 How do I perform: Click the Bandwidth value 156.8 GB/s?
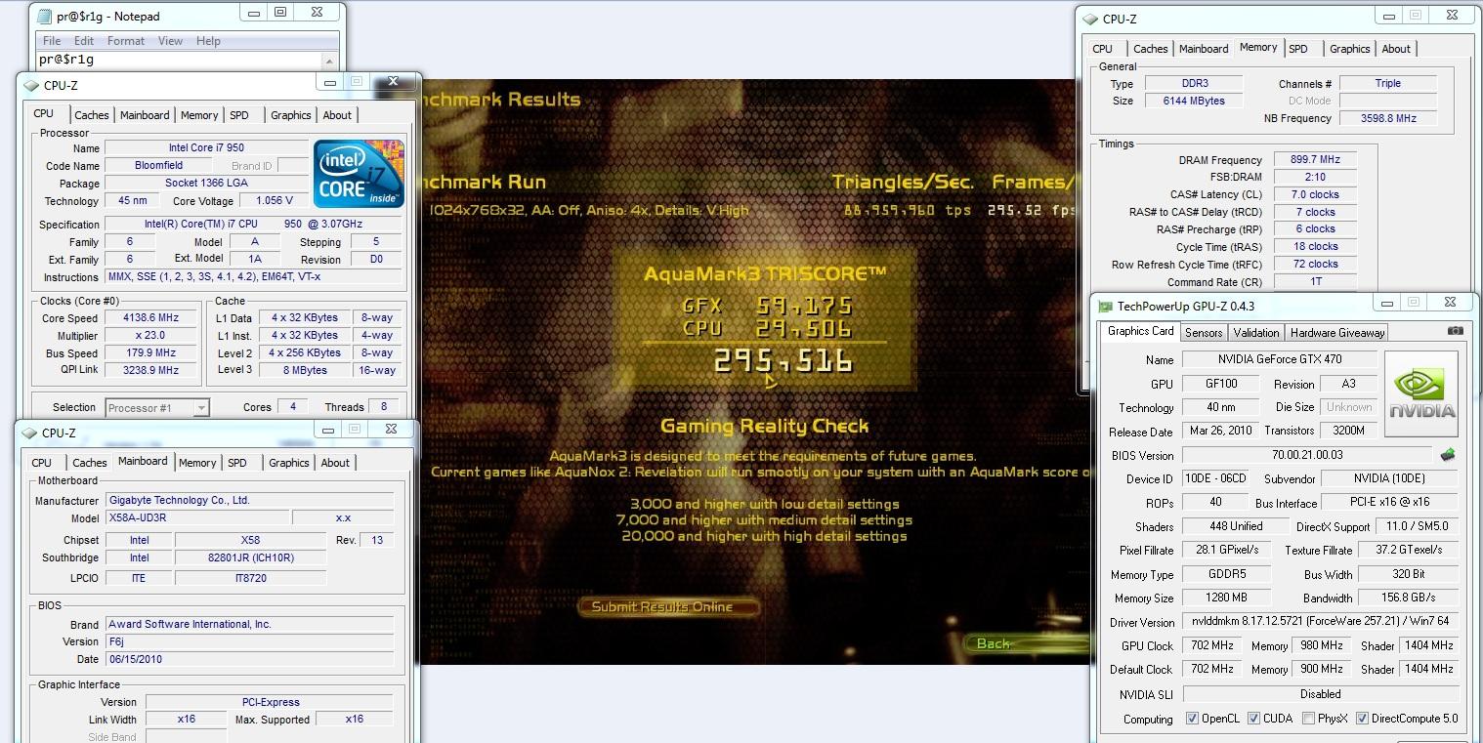pos(1407,598)
